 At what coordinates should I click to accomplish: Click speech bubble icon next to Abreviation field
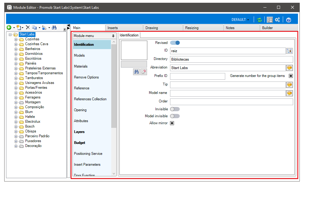pos(289,68)
